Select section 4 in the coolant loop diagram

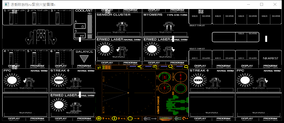(28, 40)
